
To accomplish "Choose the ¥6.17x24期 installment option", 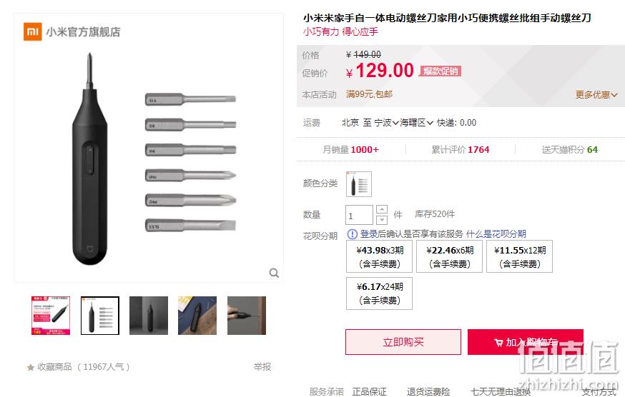I will pyautogui.click(x=380, y=293).
